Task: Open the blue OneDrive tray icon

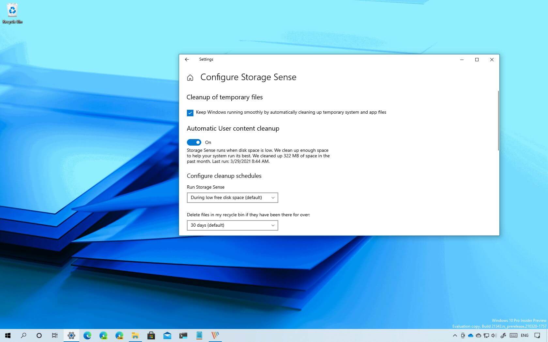Action: point(471,335)
